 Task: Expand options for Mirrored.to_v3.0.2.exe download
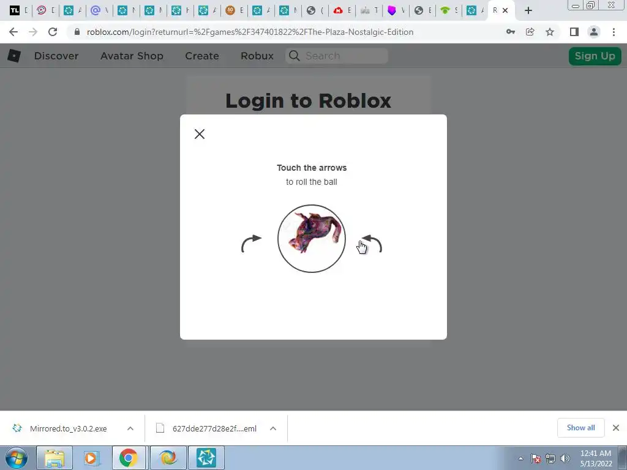tap(130, 428)
